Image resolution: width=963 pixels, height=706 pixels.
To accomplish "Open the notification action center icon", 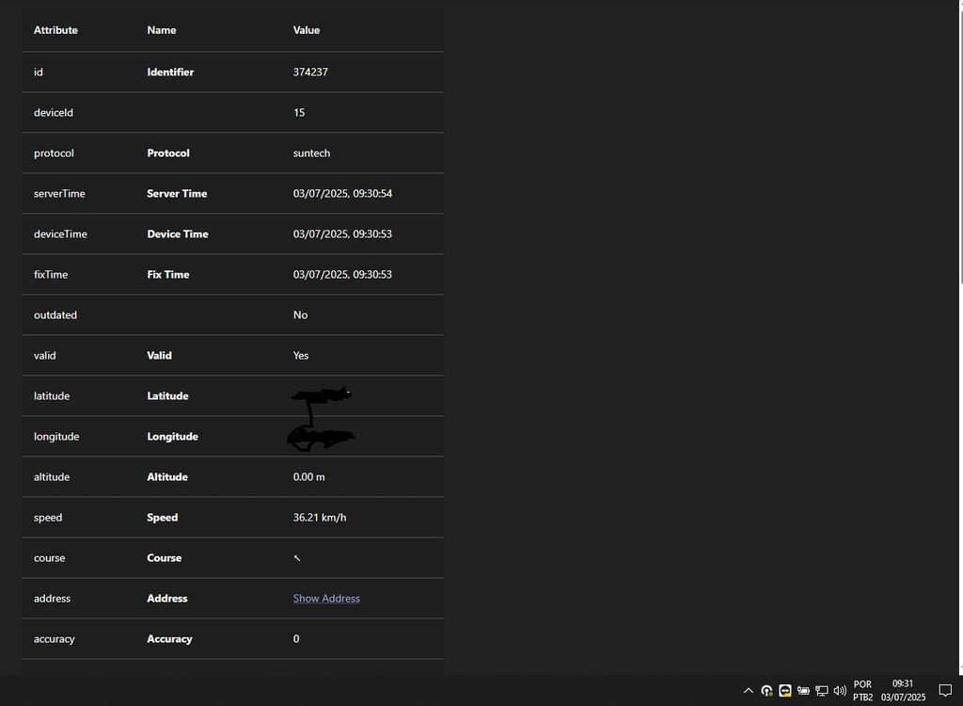I will pos(946,691).
